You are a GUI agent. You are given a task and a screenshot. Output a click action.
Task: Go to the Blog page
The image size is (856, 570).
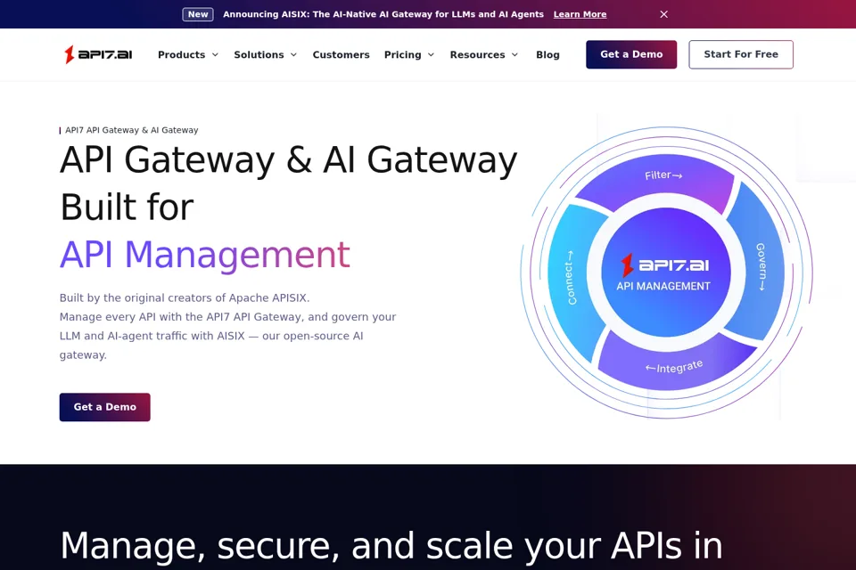[547, 54]
